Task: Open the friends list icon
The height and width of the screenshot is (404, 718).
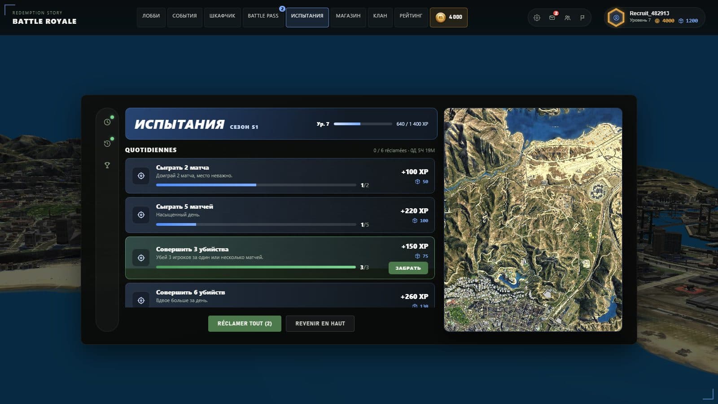Action: tap(567, 18)
